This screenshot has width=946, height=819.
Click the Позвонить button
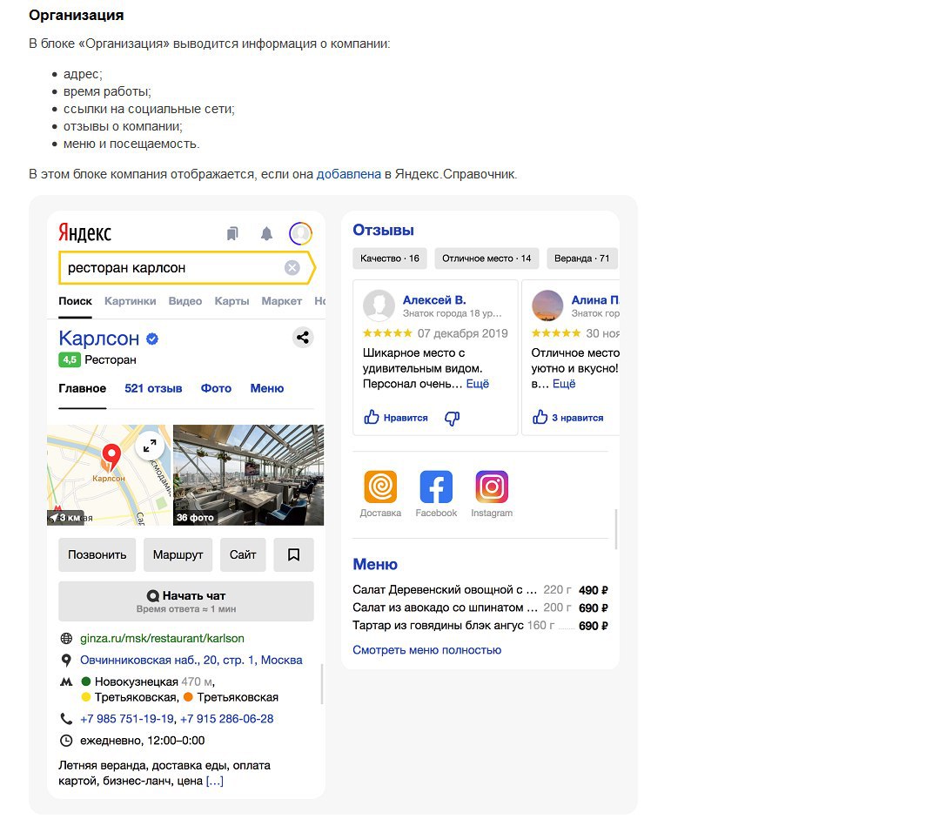[97, 554]
